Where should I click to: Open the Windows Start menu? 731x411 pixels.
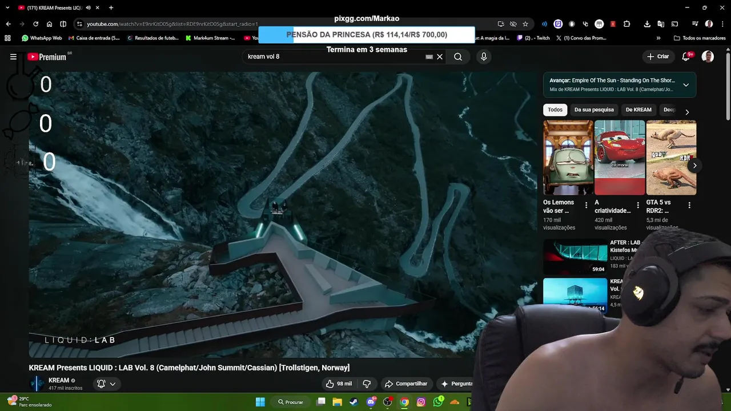tap(260, 402)
